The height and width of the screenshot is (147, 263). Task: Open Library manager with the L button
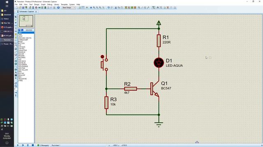point(22,30)
